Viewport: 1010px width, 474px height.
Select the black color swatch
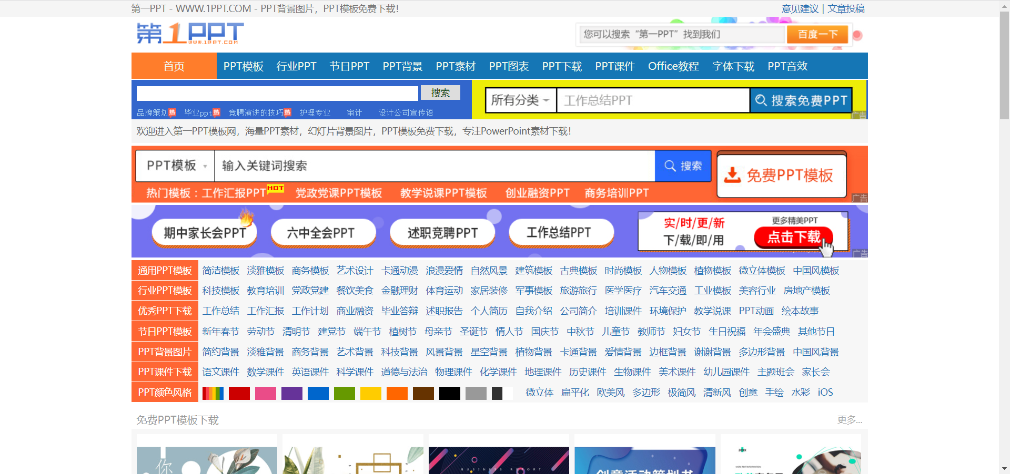[450, 393]
